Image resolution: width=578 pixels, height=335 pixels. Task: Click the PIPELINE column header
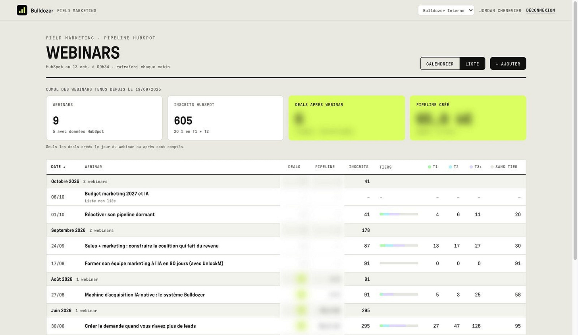coord(325,167)
